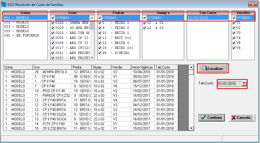Toggle 99 - S/SEIXO checkbox in Pedras

[100, 53]
